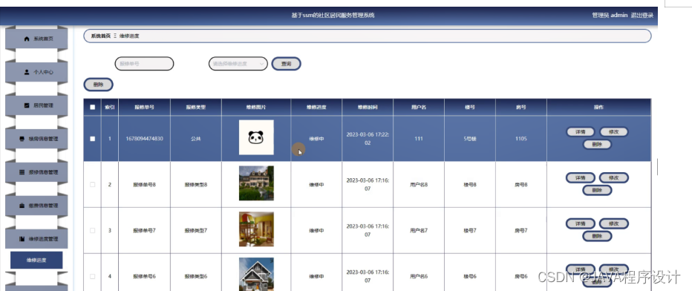Click the 报修单号8 cell
Viewport: 692px width, 291px height.
pyautogui.click(x=144, y=185)
